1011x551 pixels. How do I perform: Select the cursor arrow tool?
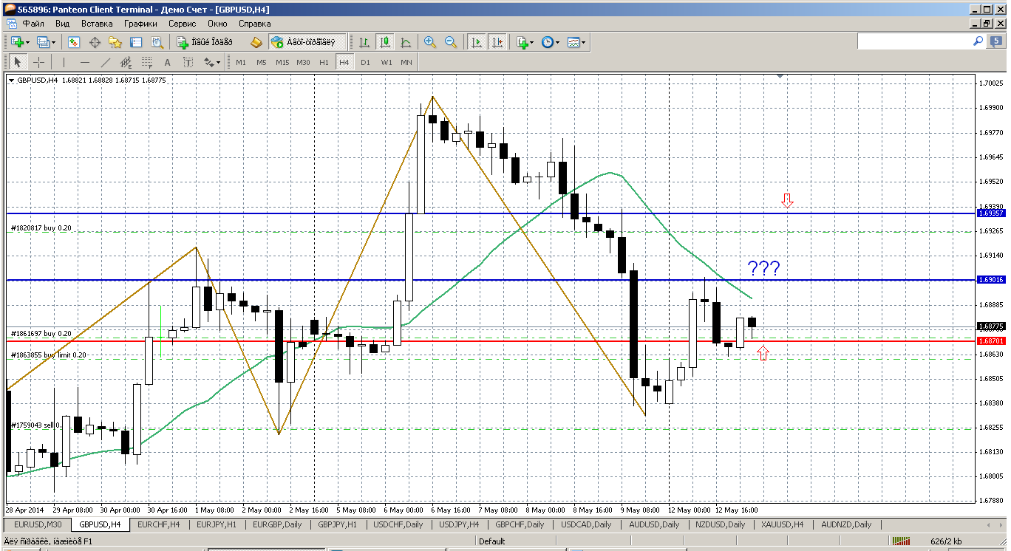coord(18,62)
